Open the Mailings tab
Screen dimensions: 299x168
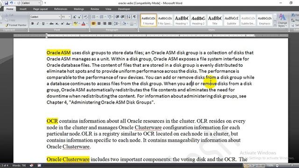(79, 9)
